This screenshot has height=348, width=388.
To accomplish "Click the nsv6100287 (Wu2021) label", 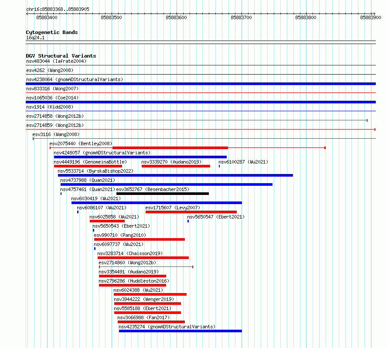I will coord(243,162).
